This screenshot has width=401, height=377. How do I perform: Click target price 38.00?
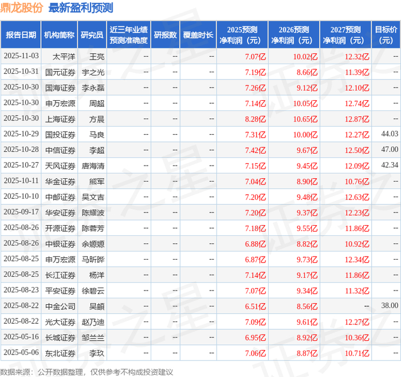click(x=390, y=305)
